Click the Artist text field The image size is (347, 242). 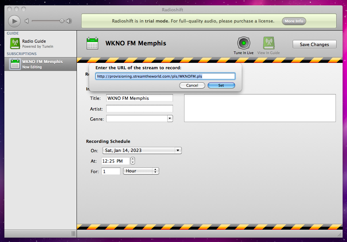point(139,109)
